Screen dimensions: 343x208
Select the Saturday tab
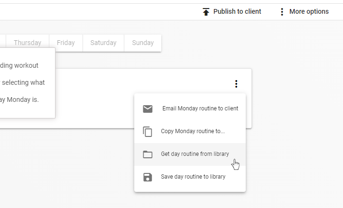pos(103,43)
